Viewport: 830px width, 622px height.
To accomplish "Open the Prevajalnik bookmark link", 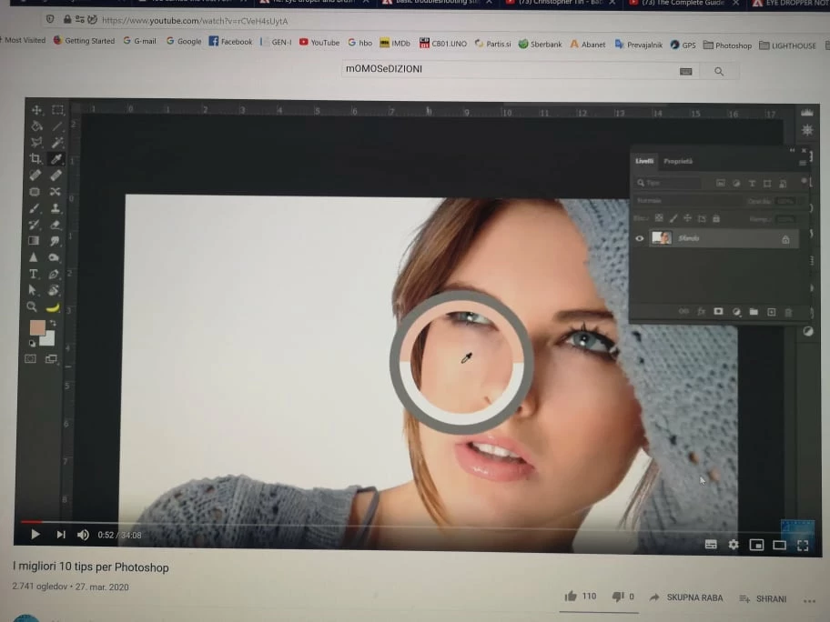I will 638,45.
